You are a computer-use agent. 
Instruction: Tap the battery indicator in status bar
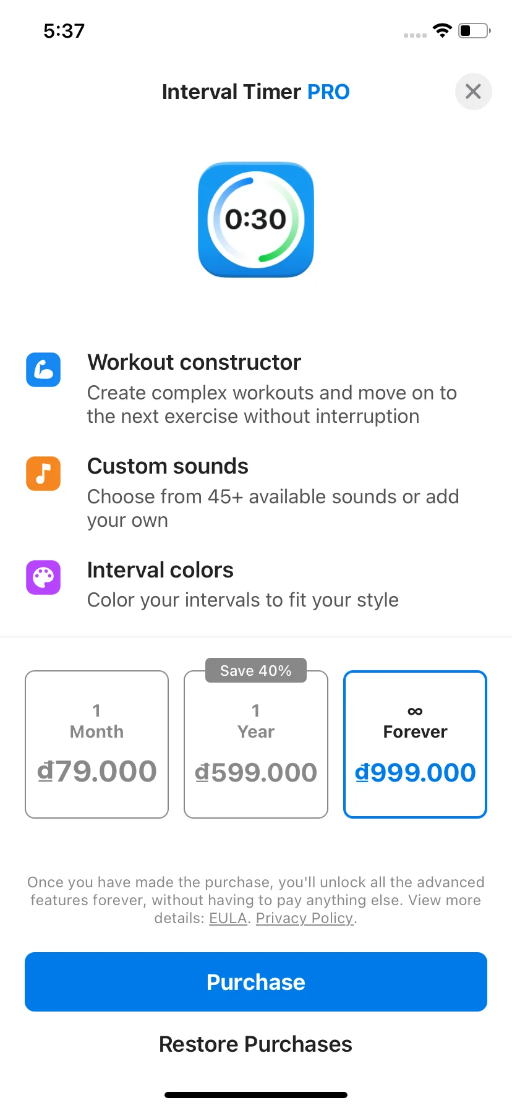[474, 30]
